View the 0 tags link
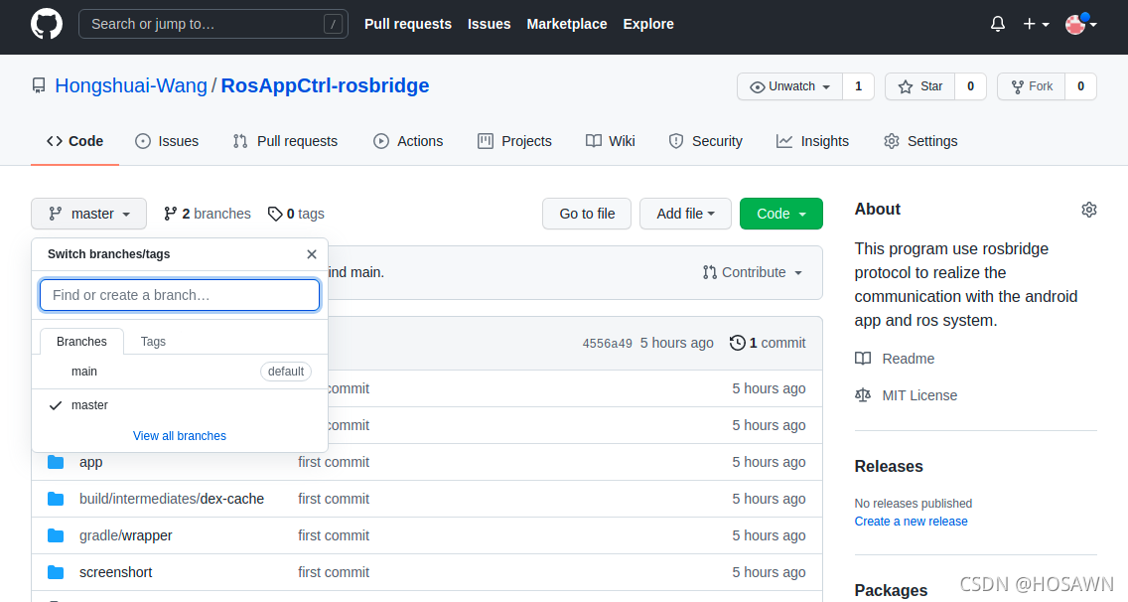This screenshot has width=1128, height=602. pyautogui.click(x=296, y=214)
